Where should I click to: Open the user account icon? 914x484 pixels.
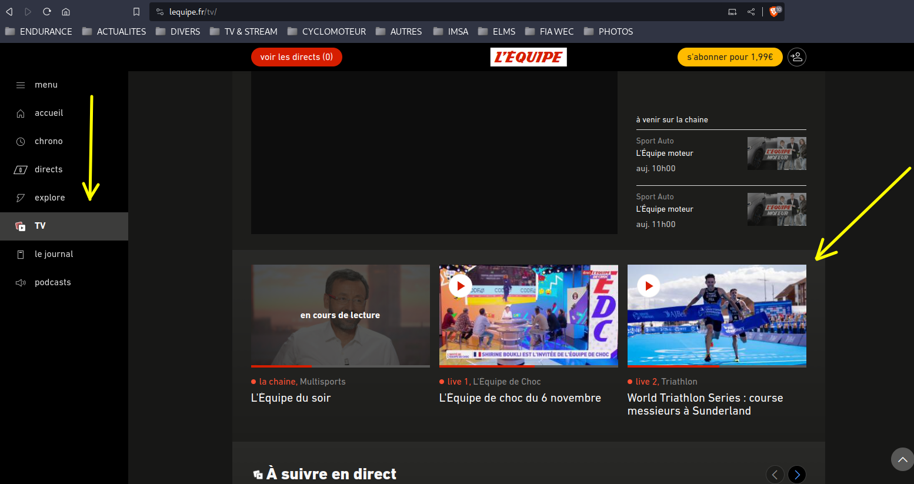point(797,57)
